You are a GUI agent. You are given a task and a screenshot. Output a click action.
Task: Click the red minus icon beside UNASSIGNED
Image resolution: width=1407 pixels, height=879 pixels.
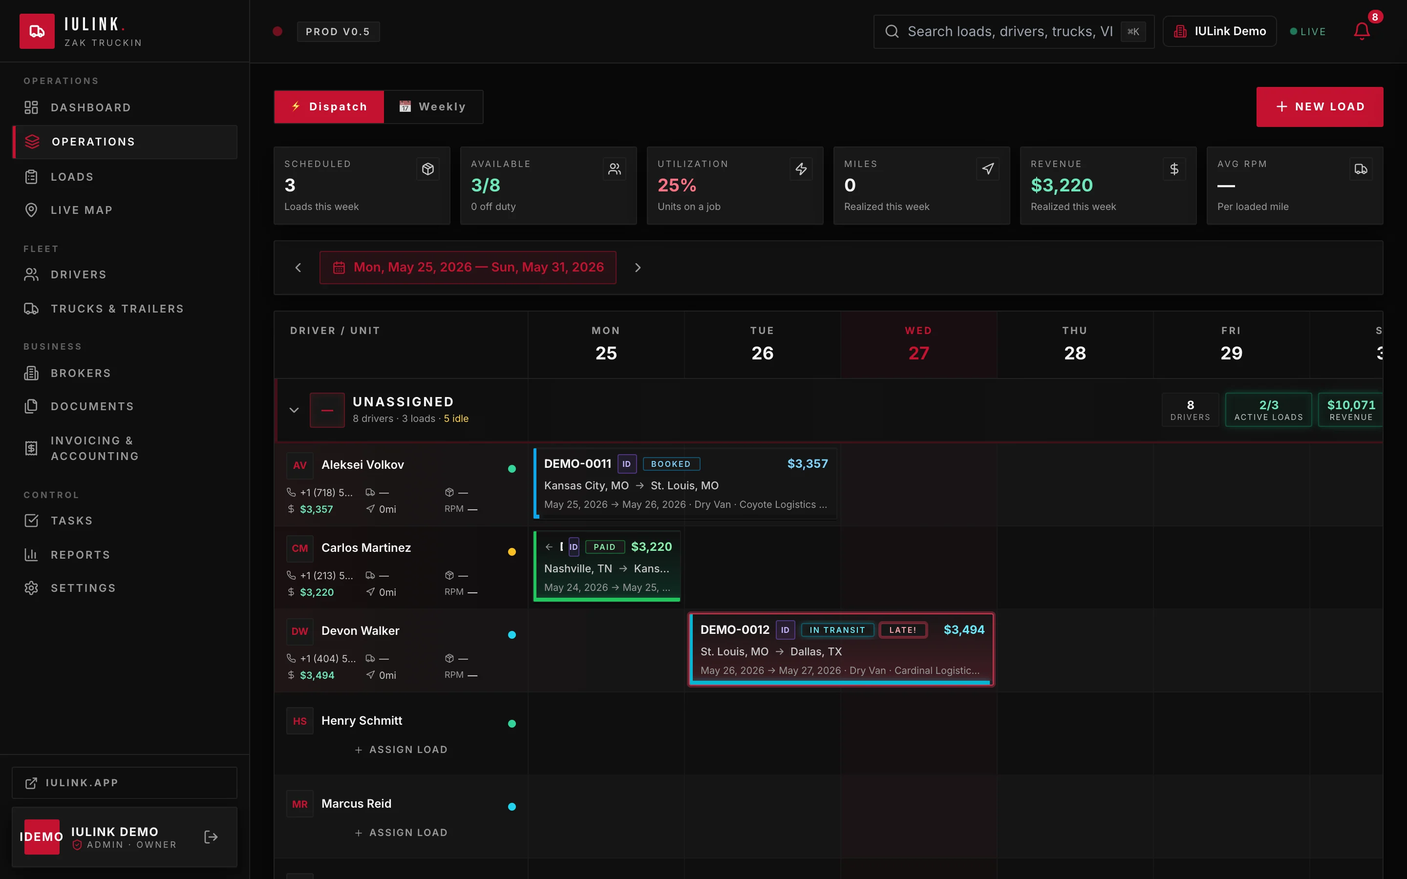pos(327,410)
